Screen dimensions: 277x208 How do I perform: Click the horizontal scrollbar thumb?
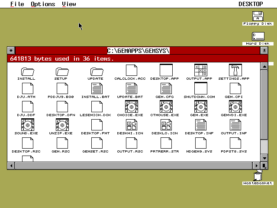click(134, 166)
